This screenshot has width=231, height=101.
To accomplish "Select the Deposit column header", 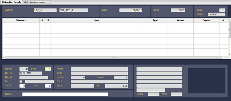I will 206,20.
